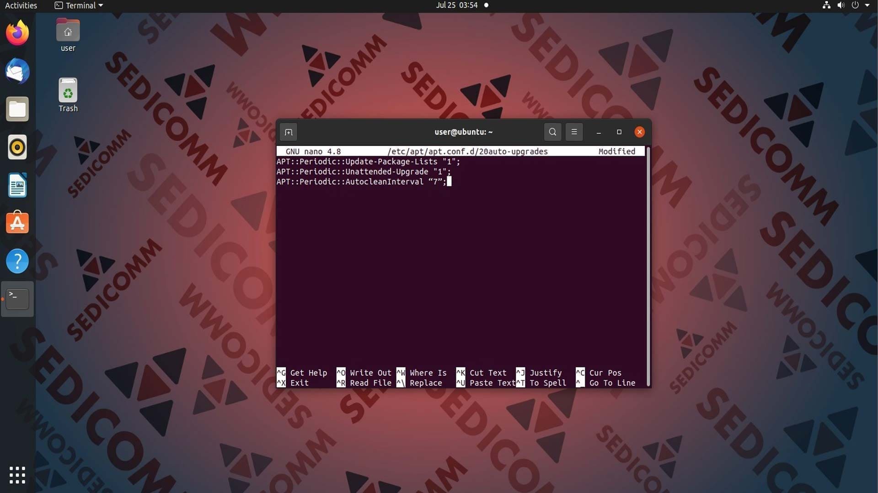The width and height of the screenshot is (878, 493).
Task: Click the volume indicator icon
Action: [x=841, y=5]
